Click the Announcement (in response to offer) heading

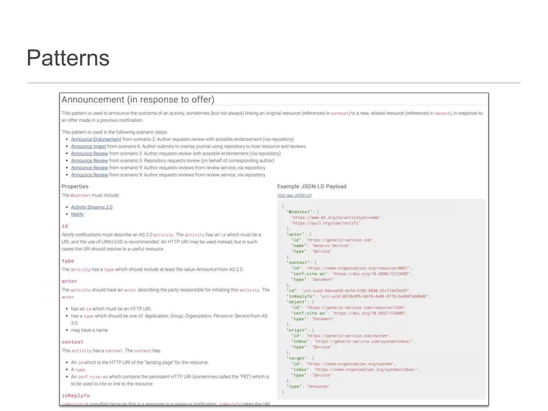tap(138, 100)
